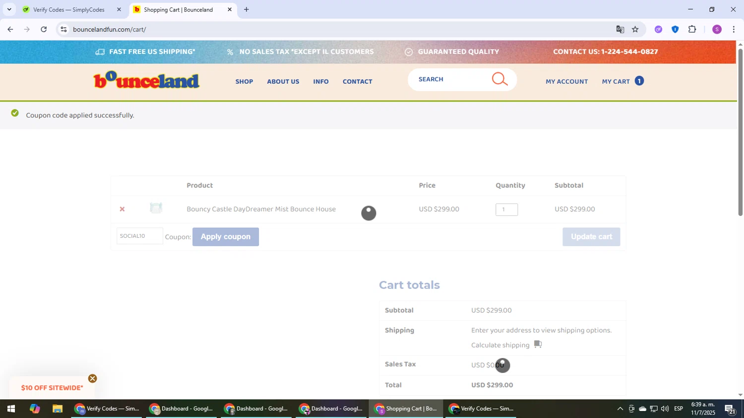Reload the page
This screenshot has width=744, height=418.
click(44, 29)
